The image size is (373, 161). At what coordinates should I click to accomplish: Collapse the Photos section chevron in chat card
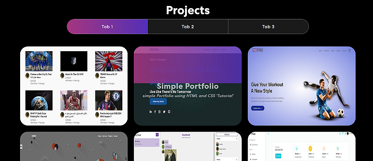(236, 160)
